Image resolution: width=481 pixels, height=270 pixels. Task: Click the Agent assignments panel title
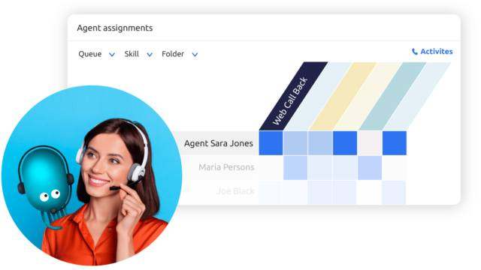click(x=115, y=28)
